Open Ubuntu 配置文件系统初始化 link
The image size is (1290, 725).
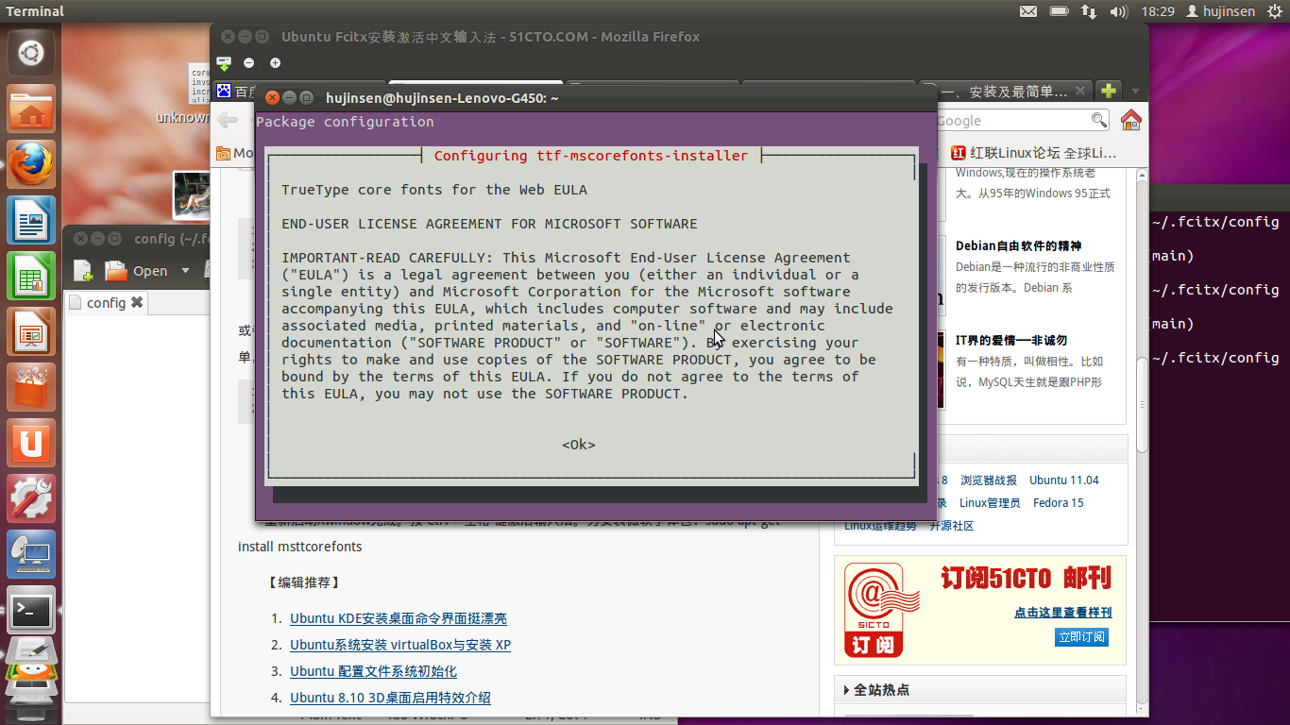point(373,671)
